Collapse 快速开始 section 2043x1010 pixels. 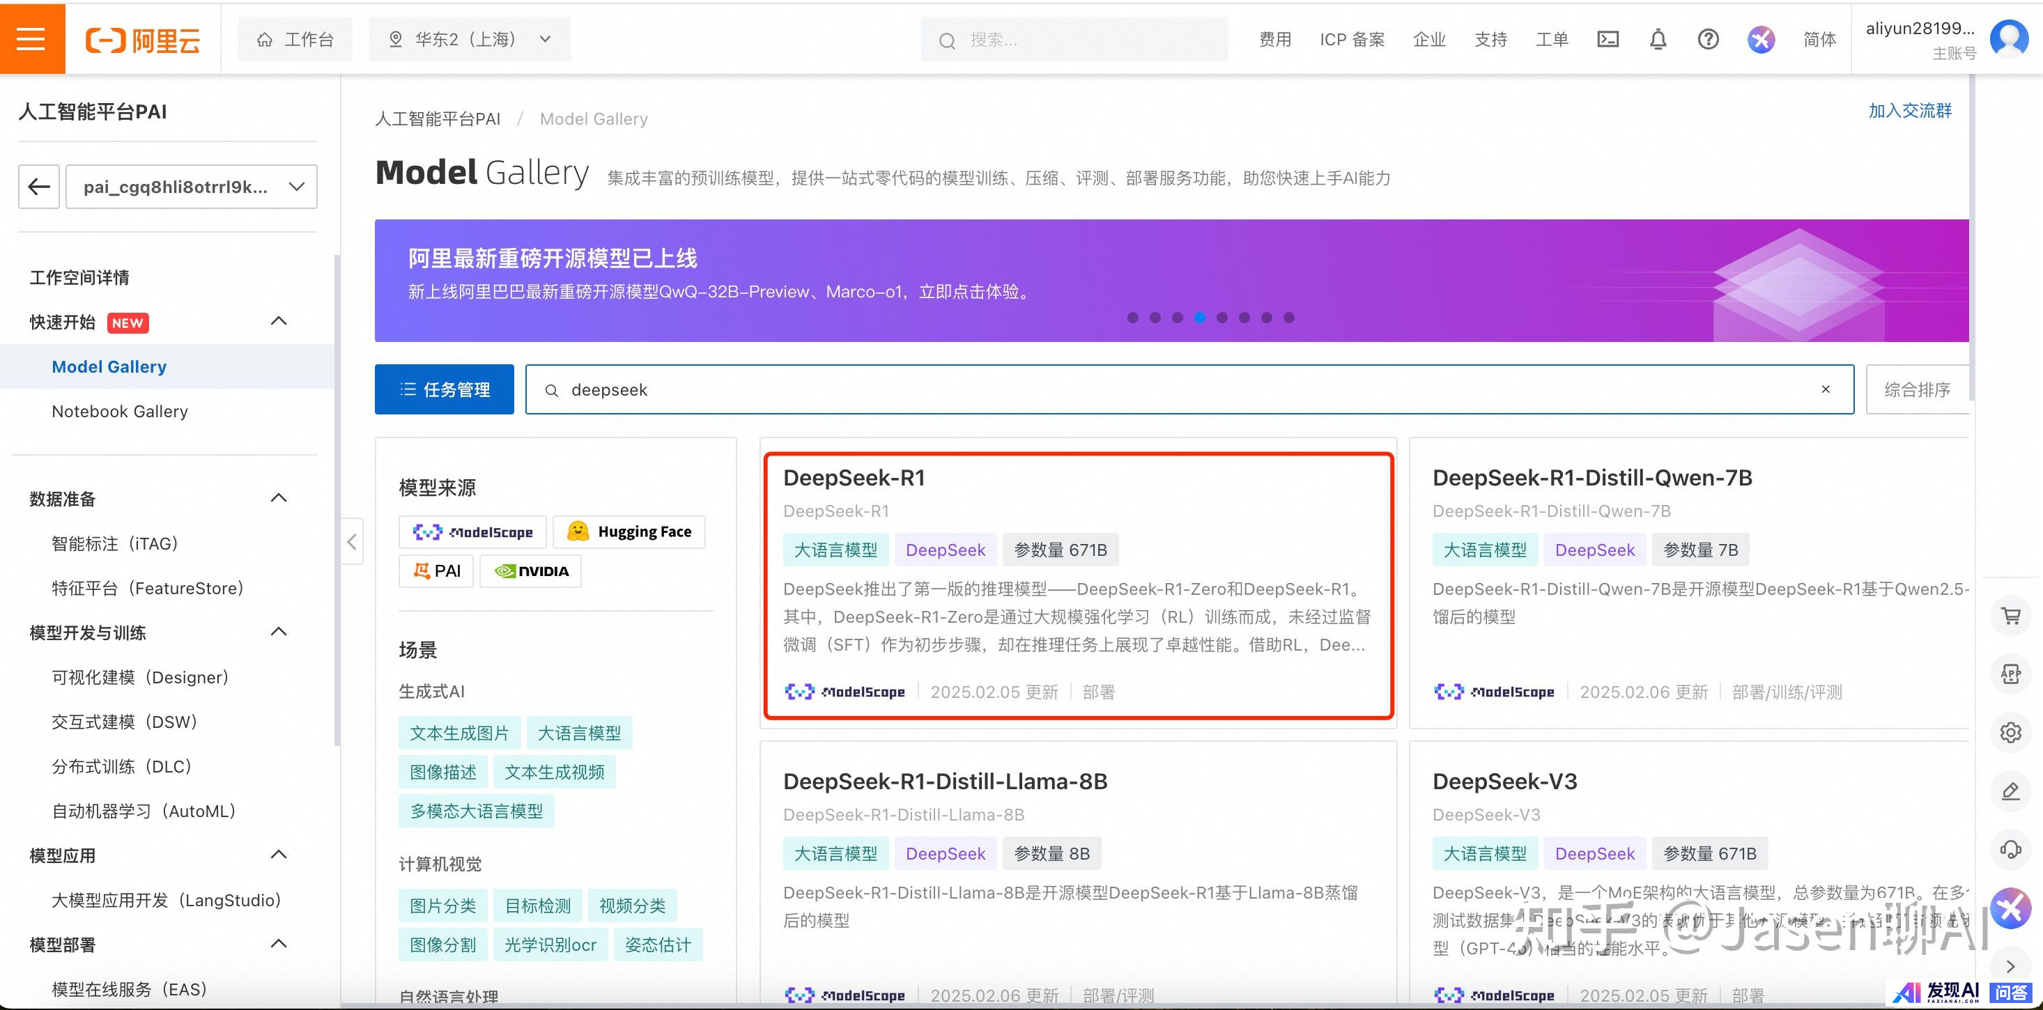pos(279,321)
